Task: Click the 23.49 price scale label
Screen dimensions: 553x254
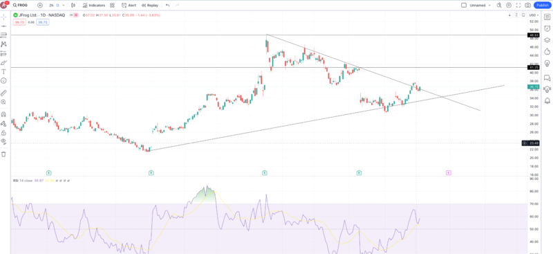Action: [533, 143]
